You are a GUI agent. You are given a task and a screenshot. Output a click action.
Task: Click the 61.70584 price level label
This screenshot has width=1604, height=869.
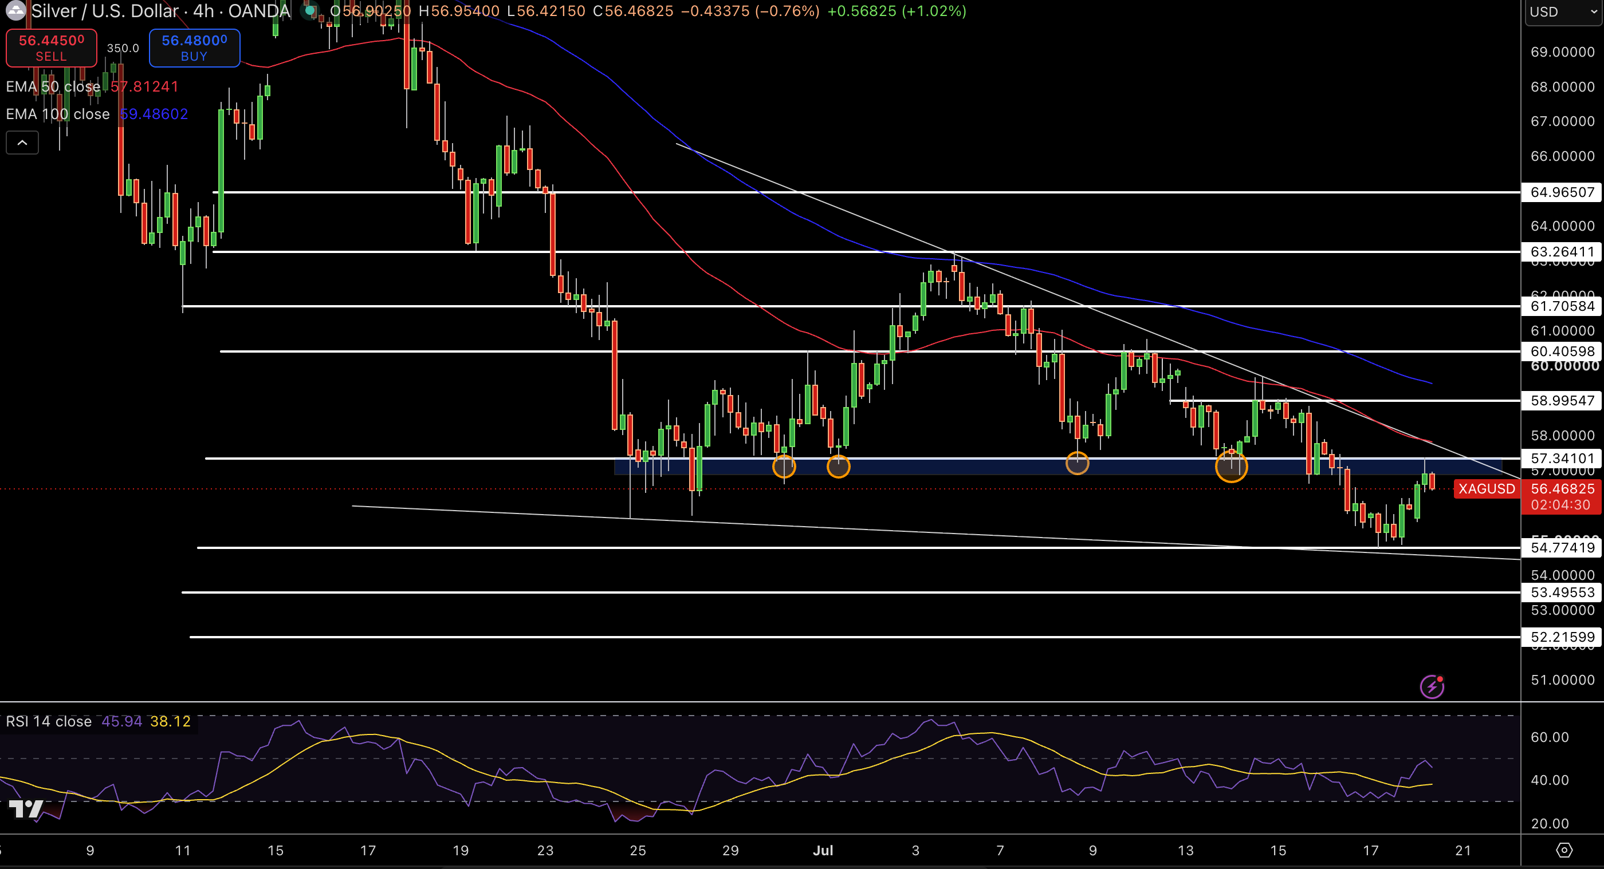[1562, 306]
